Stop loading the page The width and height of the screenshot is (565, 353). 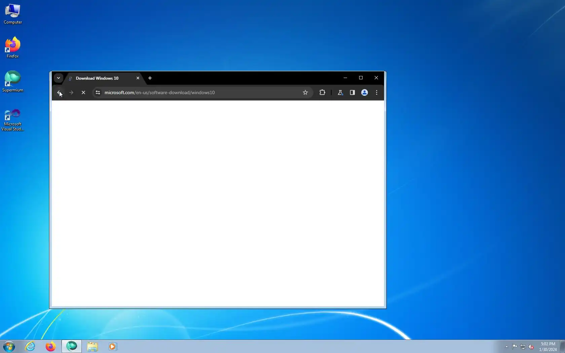[x=83, y=92]
